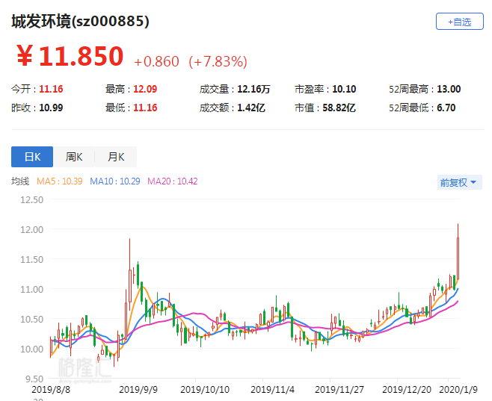Click the current price ¥11.850
This screenshot has height=401, width=492.
coord(70,57)
